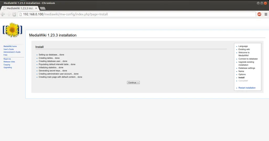This screenshot has height=141, width=269.
Task: Open the Adblock Plus extension icon
Action: [x=259, y=14]
